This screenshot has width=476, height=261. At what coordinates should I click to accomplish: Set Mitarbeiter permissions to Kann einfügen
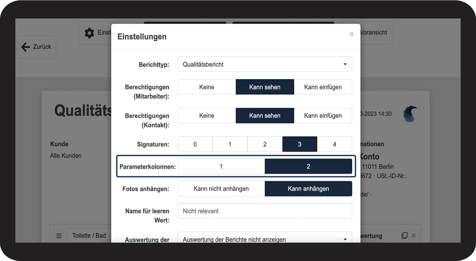pyautogui.click(x=323, y=87)
